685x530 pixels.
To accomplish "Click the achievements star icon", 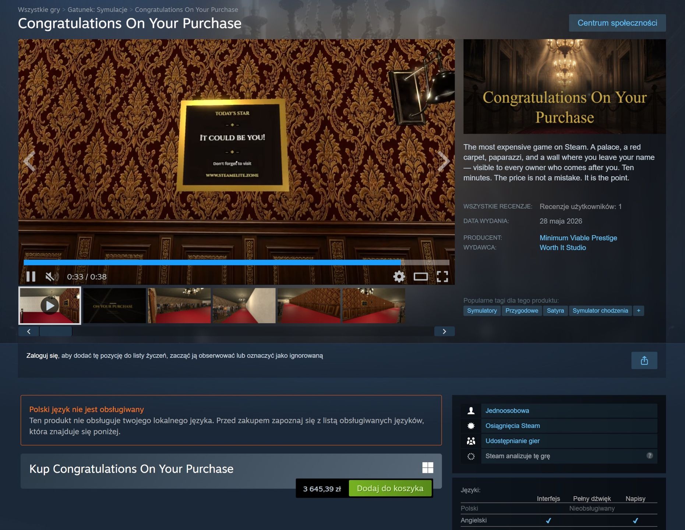I will [471, 426].
